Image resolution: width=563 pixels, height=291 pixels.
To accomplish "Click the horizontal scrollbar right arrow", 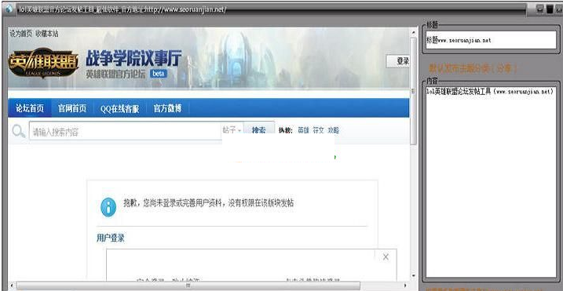I will coord(405,286).
